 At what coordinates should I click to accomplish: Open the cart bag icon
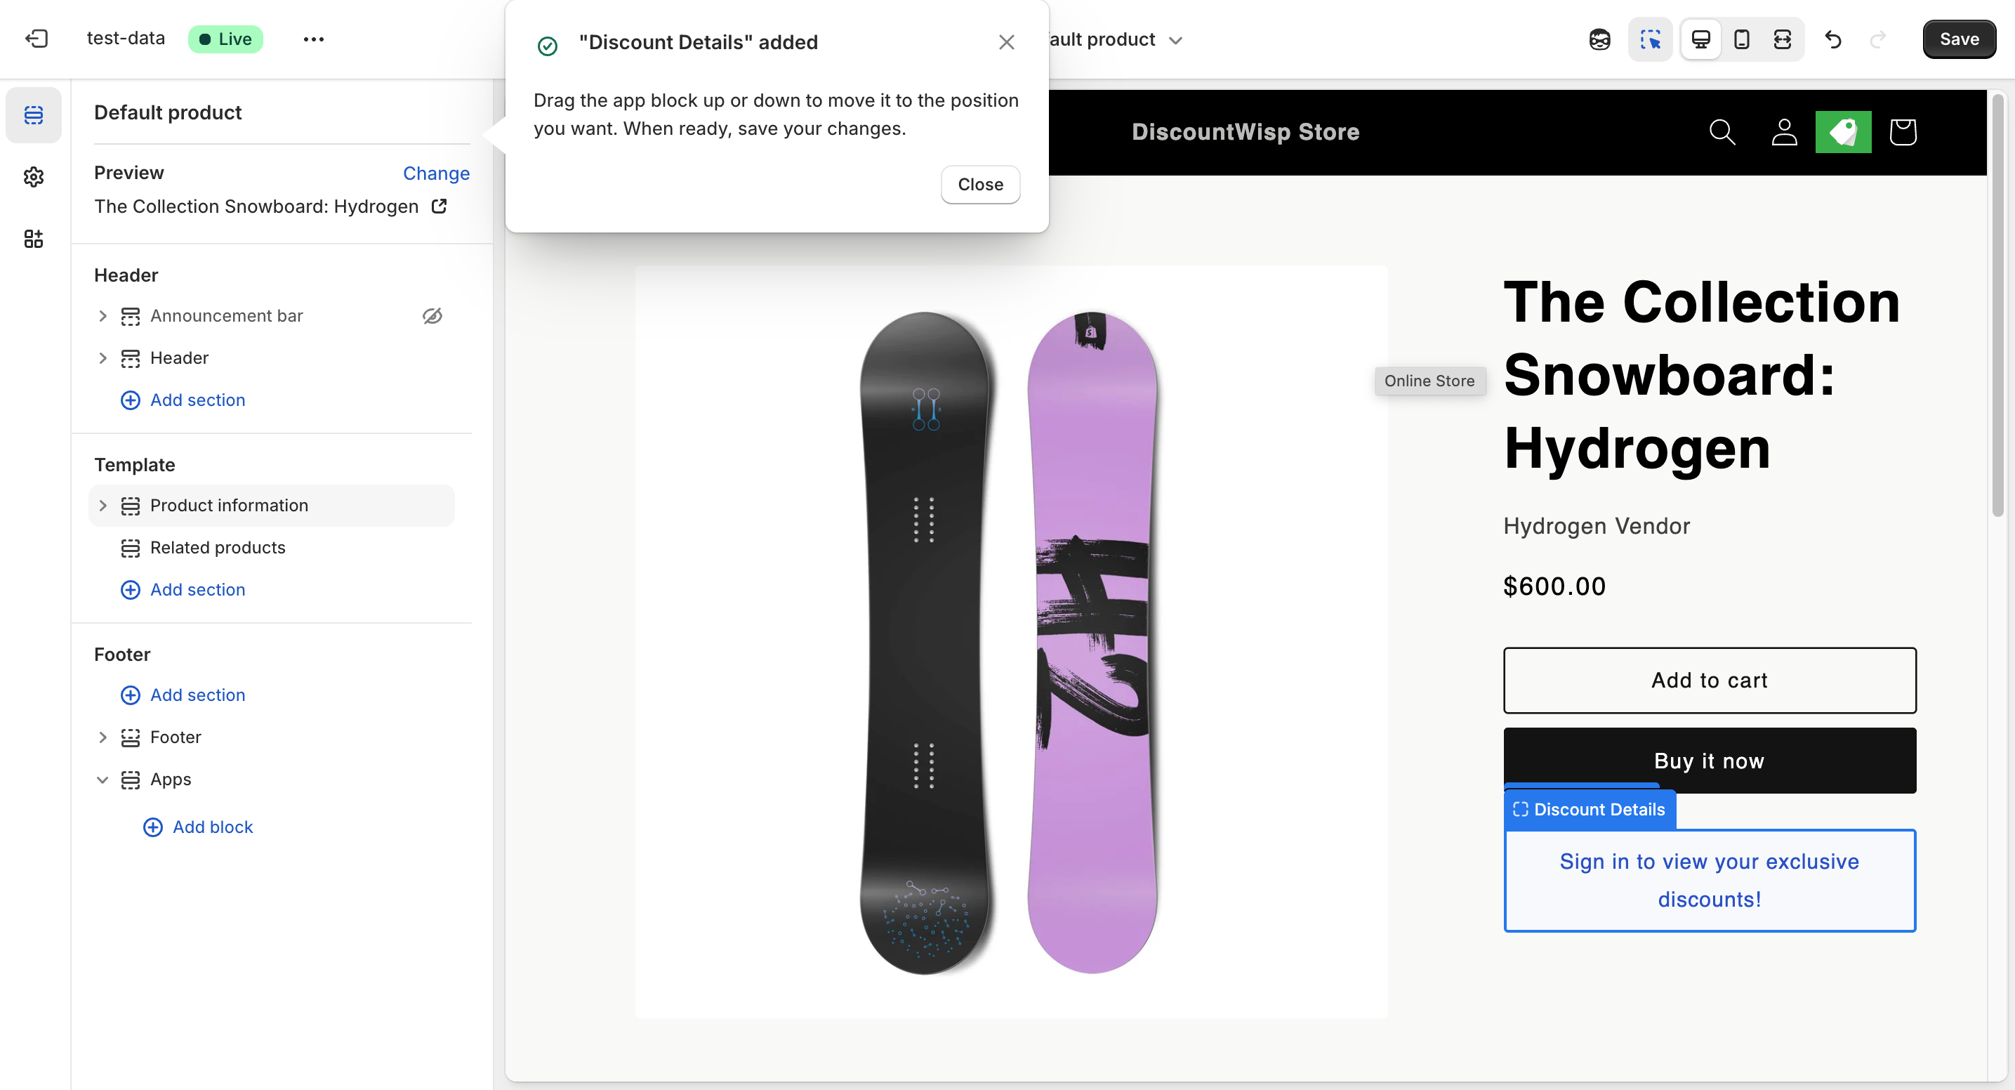tap(1903, 132)
